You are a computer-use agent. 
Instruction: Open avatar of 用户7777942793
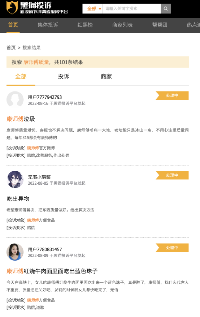pos(15,100)
